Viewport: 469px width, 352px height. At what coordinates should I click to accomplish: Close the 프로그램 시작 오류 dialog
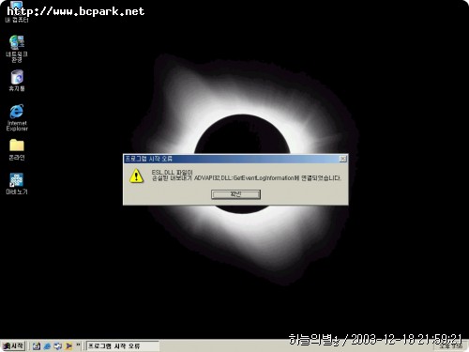tap(343, 159)
